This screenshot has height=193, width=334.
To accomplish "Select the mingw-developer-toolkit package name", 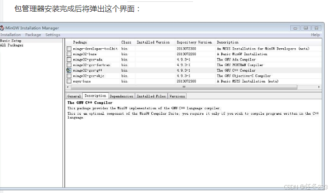I will (x=95, y=49).
